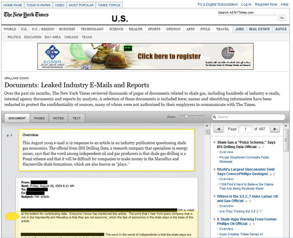293x238 pixels.
Task: Open the AUTOS section
Action: pyautogui.click(x=281, y=29)
